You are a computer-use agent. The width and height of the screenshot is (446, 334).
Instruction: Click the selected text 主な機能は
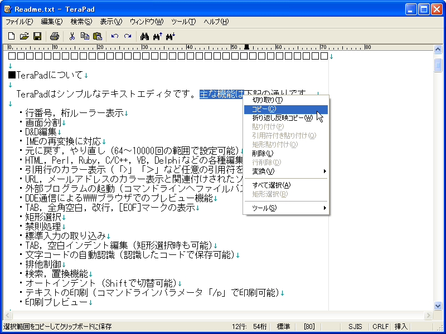coord(222,94)
